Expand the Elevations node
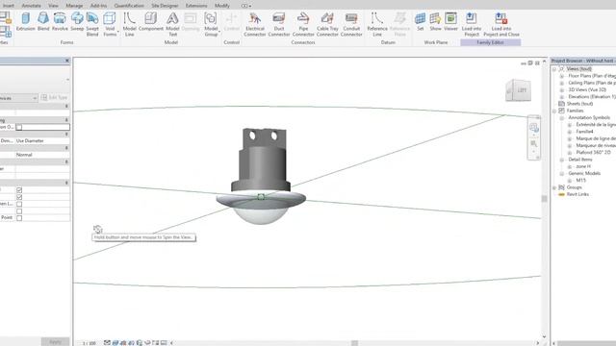This screenshot has height=346, width=616. [x=562, y=96]
